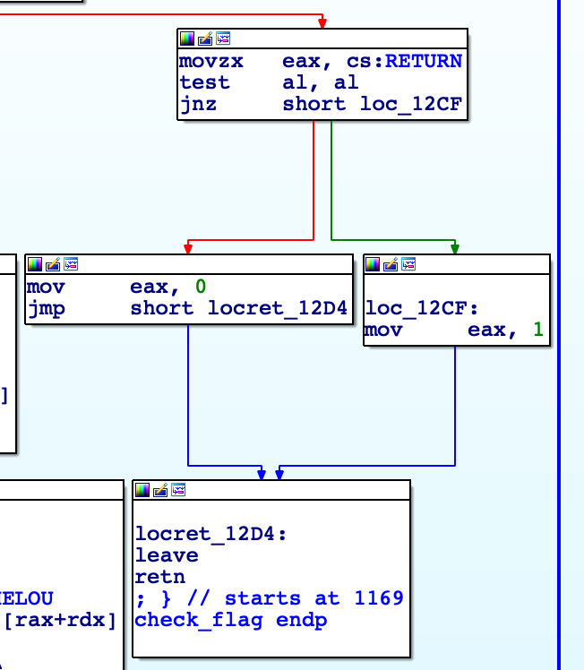Click the locret_12D4: label
This screenshot has height=670, width=584.
click(x=211, y=534)
